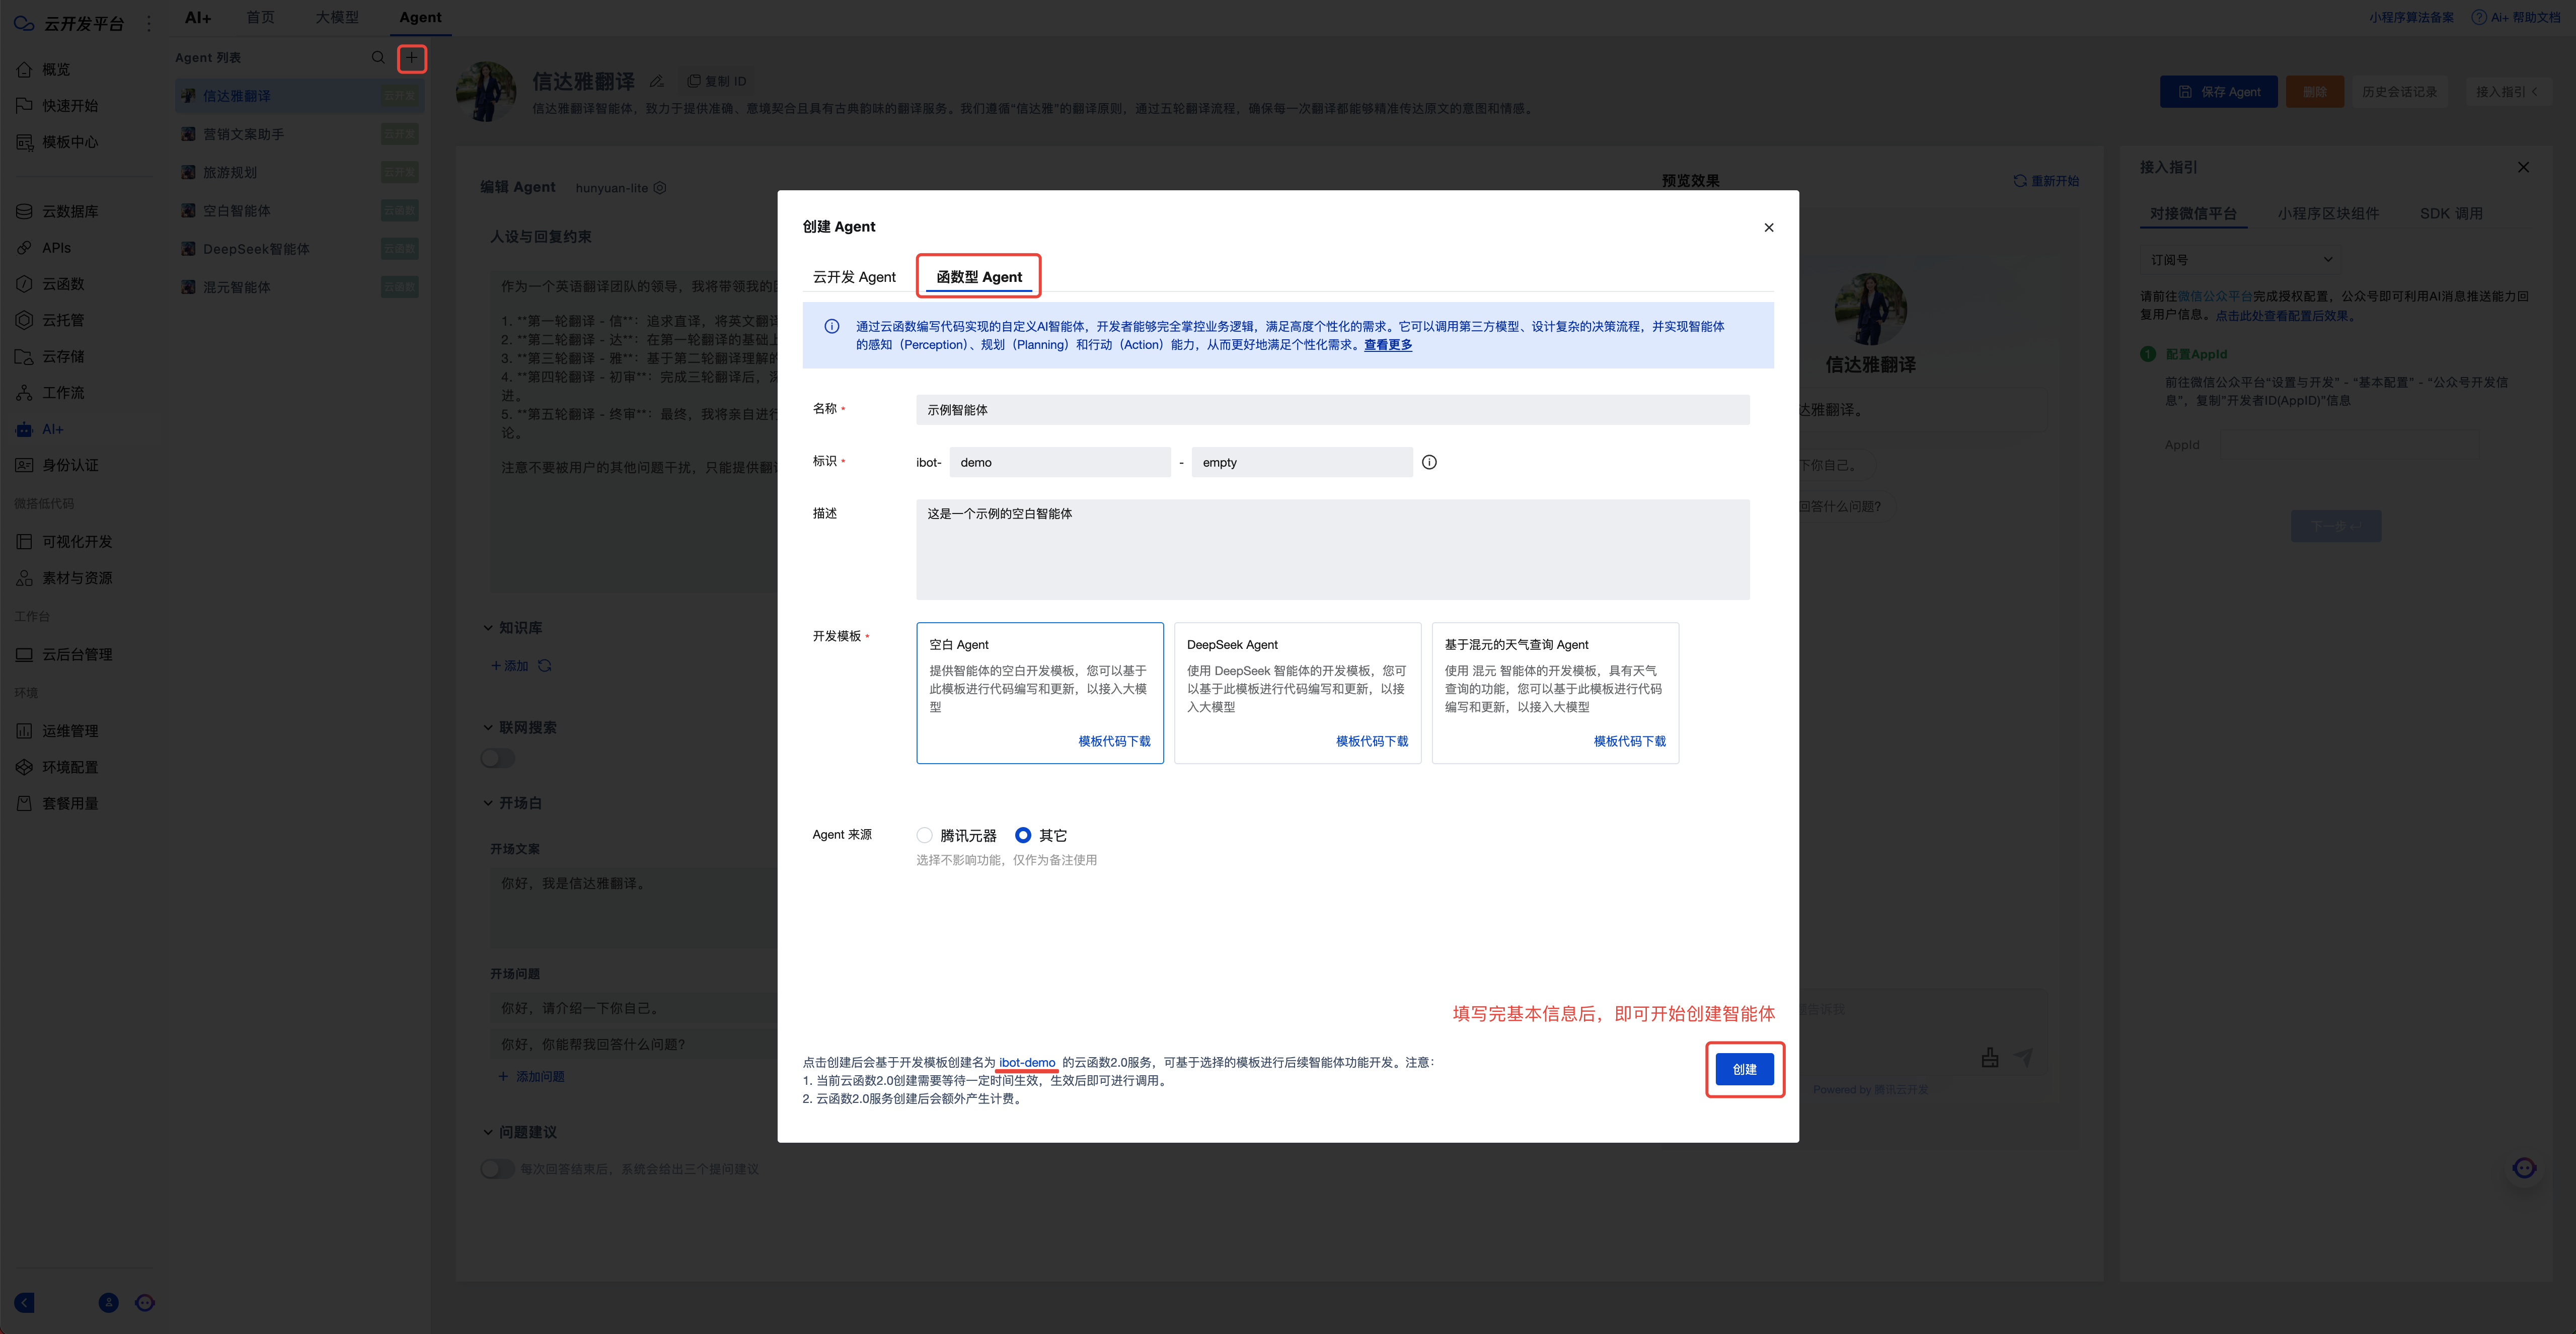Open 工作流 workflow section
Image resolution: width=2576 pixels, height=1334 pixels.
pyautogui.click(x=51, y=393)
